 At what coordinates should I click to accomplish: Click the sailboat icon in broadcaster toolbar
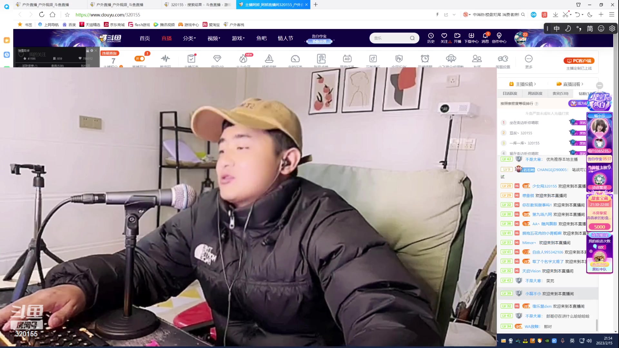[x=269, y=58]
